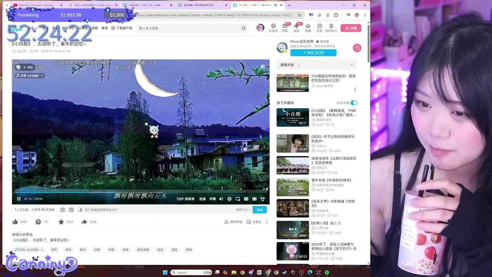This screenshot has height=277, width=492.
Task: Toggle 自动连播 autoplay switch
Action: pos(354,103)
